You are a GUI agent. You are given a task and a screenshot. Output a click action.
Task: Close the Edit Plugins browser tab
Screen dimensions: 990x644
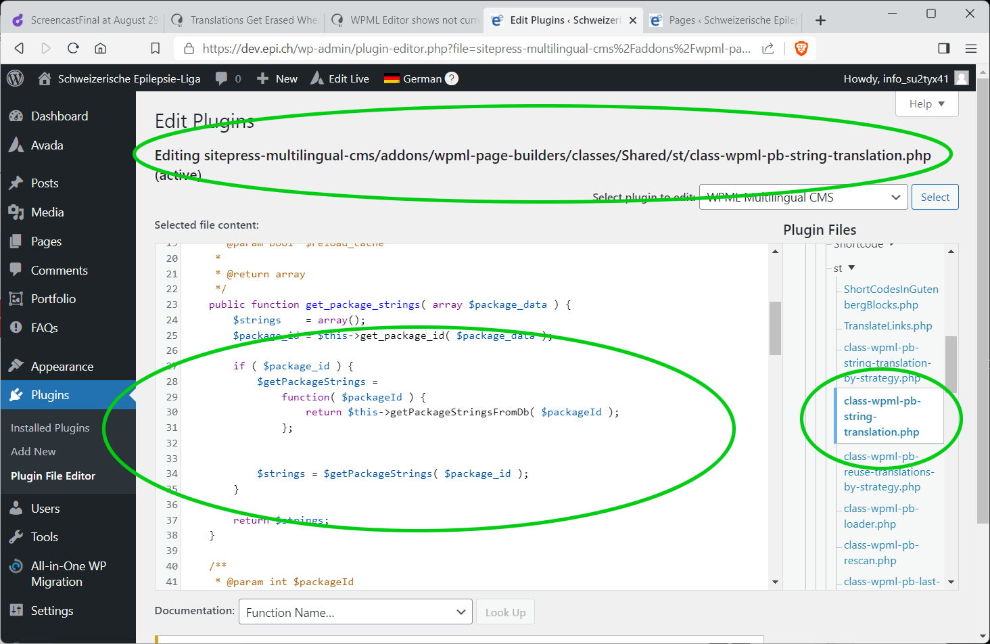pyautogui.click(x=633, y=20)
